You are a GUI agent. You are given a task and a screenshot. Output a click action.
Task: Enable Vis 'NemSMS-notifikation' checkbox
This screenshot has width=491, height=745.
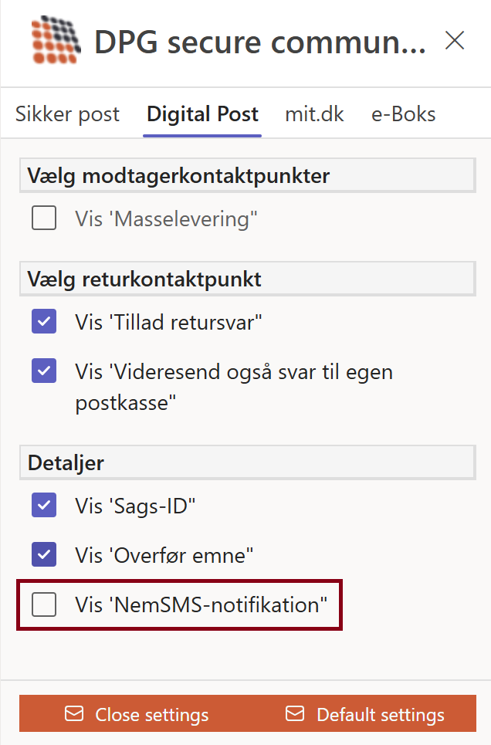44,604
